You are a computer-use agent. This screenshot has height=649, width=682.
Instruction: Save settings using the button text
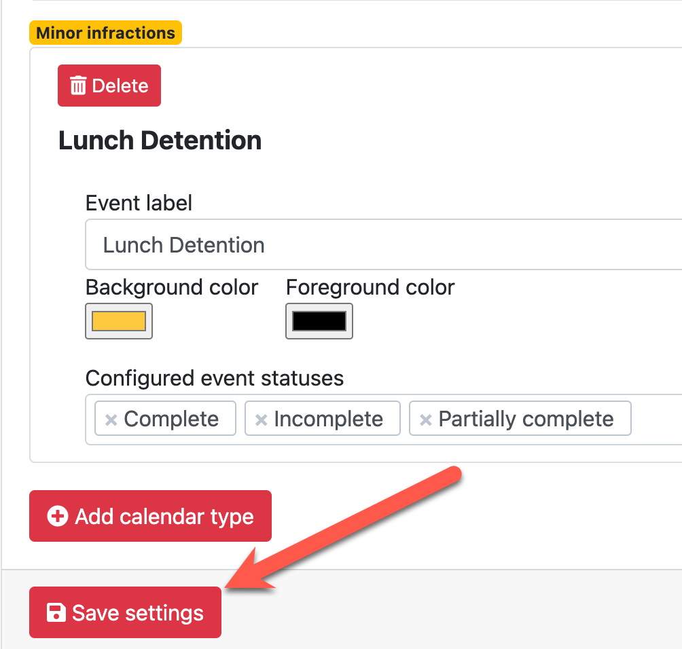point(138,613)
